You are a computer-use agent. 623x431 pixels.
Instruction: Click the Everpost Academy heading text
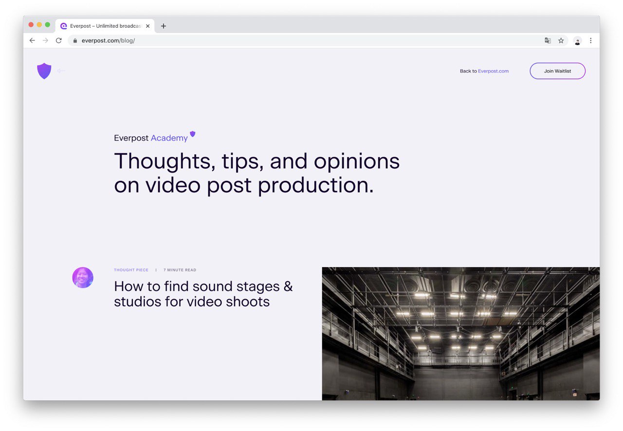pos(151,138)
